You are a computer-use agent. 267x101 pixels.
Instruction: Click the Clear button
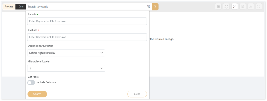coord(137,94)
